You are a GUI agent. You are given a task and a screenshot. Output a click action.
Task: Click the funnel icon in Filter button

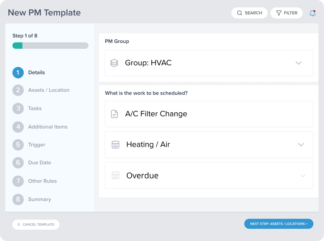tap(278, 13)
